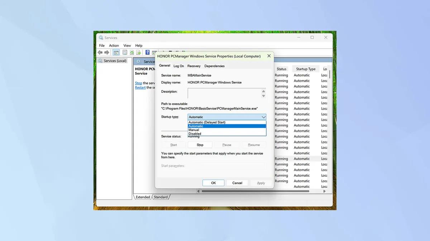Open the Action menu
The height and width of the screenshot is (241, 430).
[114, 46]
